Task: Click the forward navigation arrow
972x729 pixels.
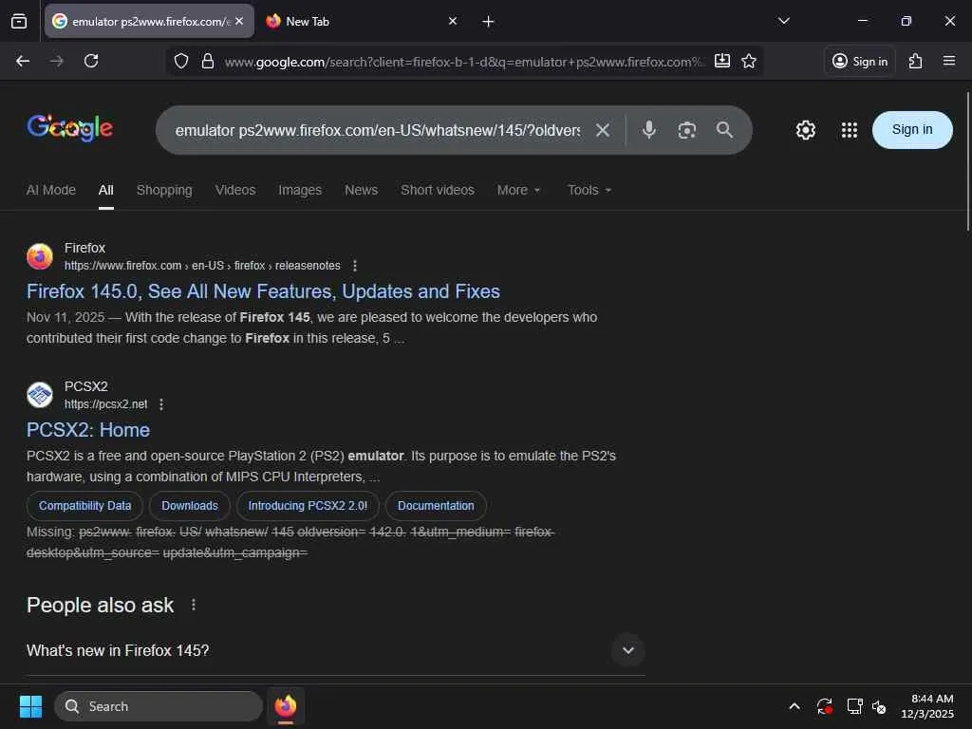Action: coord(56,61)
